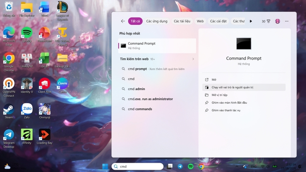Screen dimensions: 306x172
Task: Select the 'cmd admin' web suggestion
Action: pyautogui.click(x=157, y=89)
